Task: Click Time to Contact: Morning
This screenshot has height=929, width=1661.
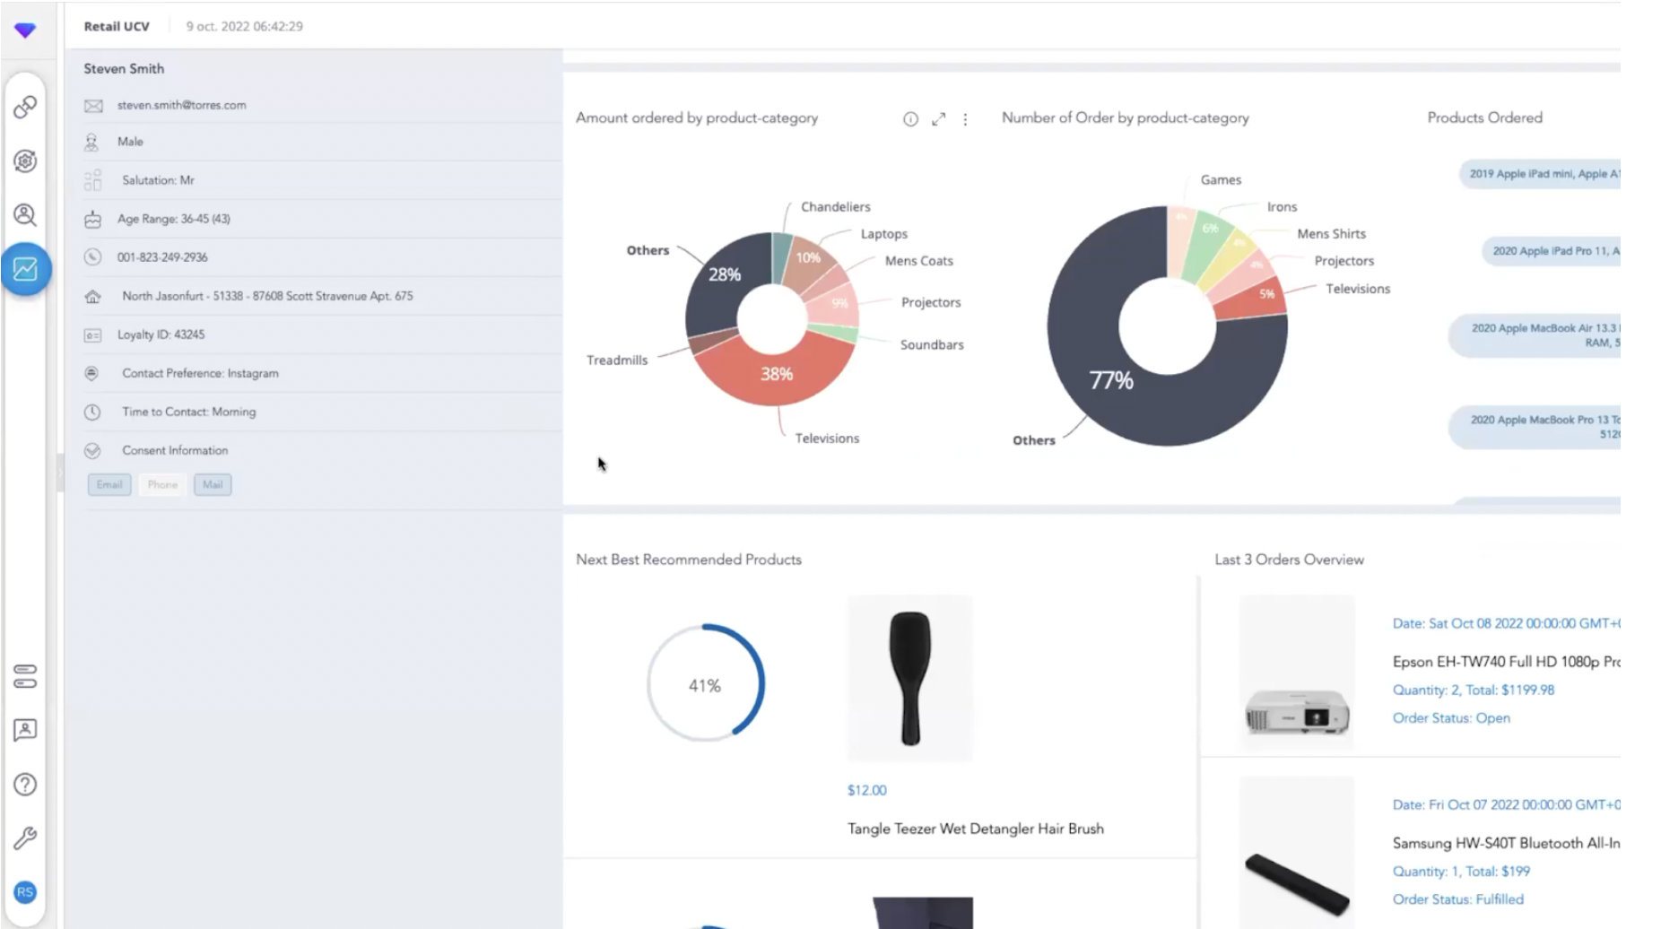Action: coord(188,412)
